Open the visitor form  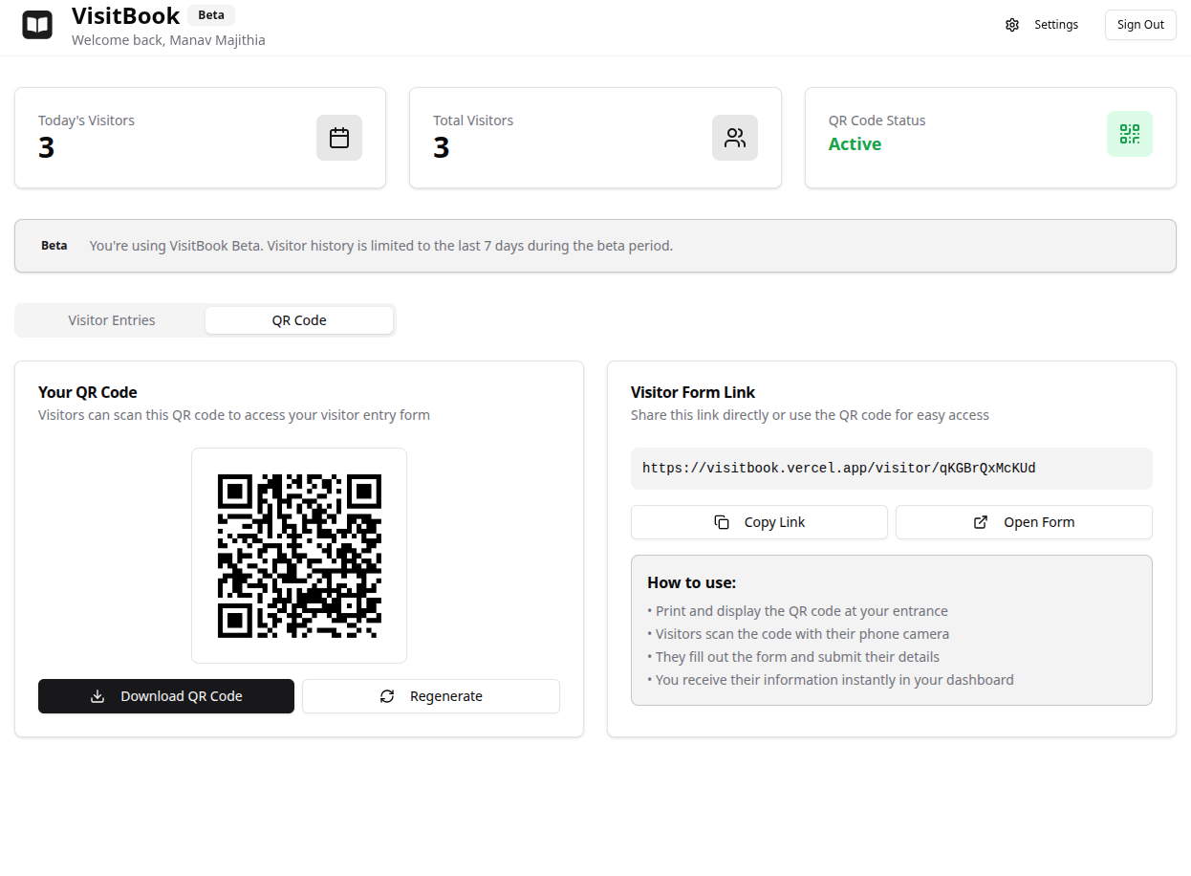pos(1024,522)
